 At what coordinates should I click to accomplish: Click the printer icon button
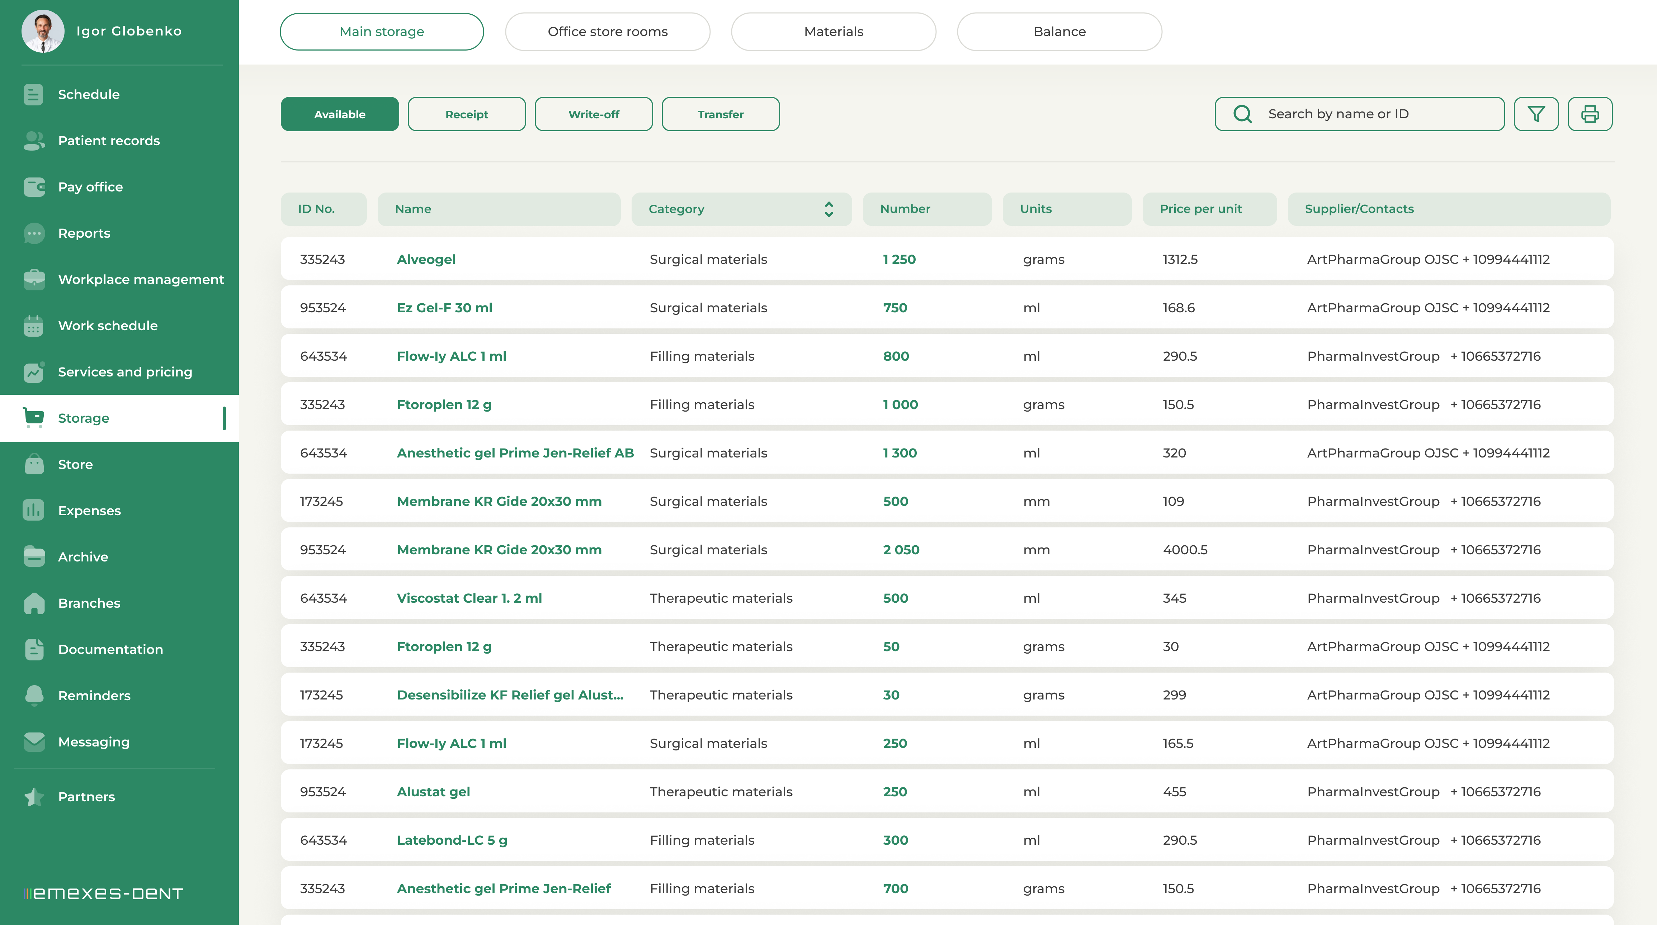pos(1590,114)
